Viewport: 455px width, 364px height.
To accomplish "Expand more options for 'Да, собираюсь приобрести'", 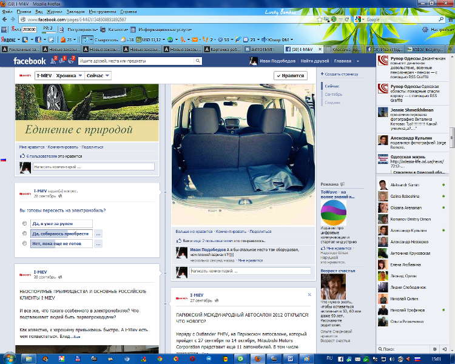I will coord(98,234).
